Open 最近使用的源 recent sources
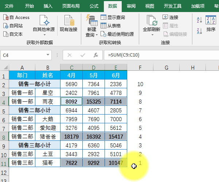The image size is (219, 182). [x=103, y=34]
